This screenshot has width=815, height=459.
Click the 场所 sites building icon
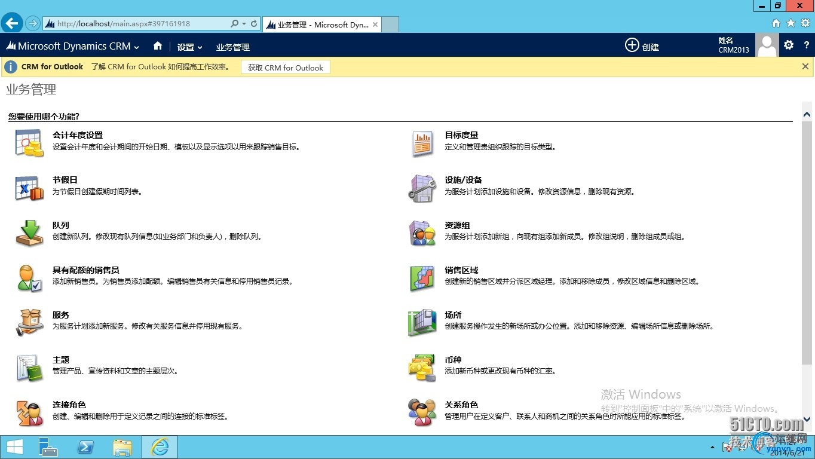(x=422, y=322)
